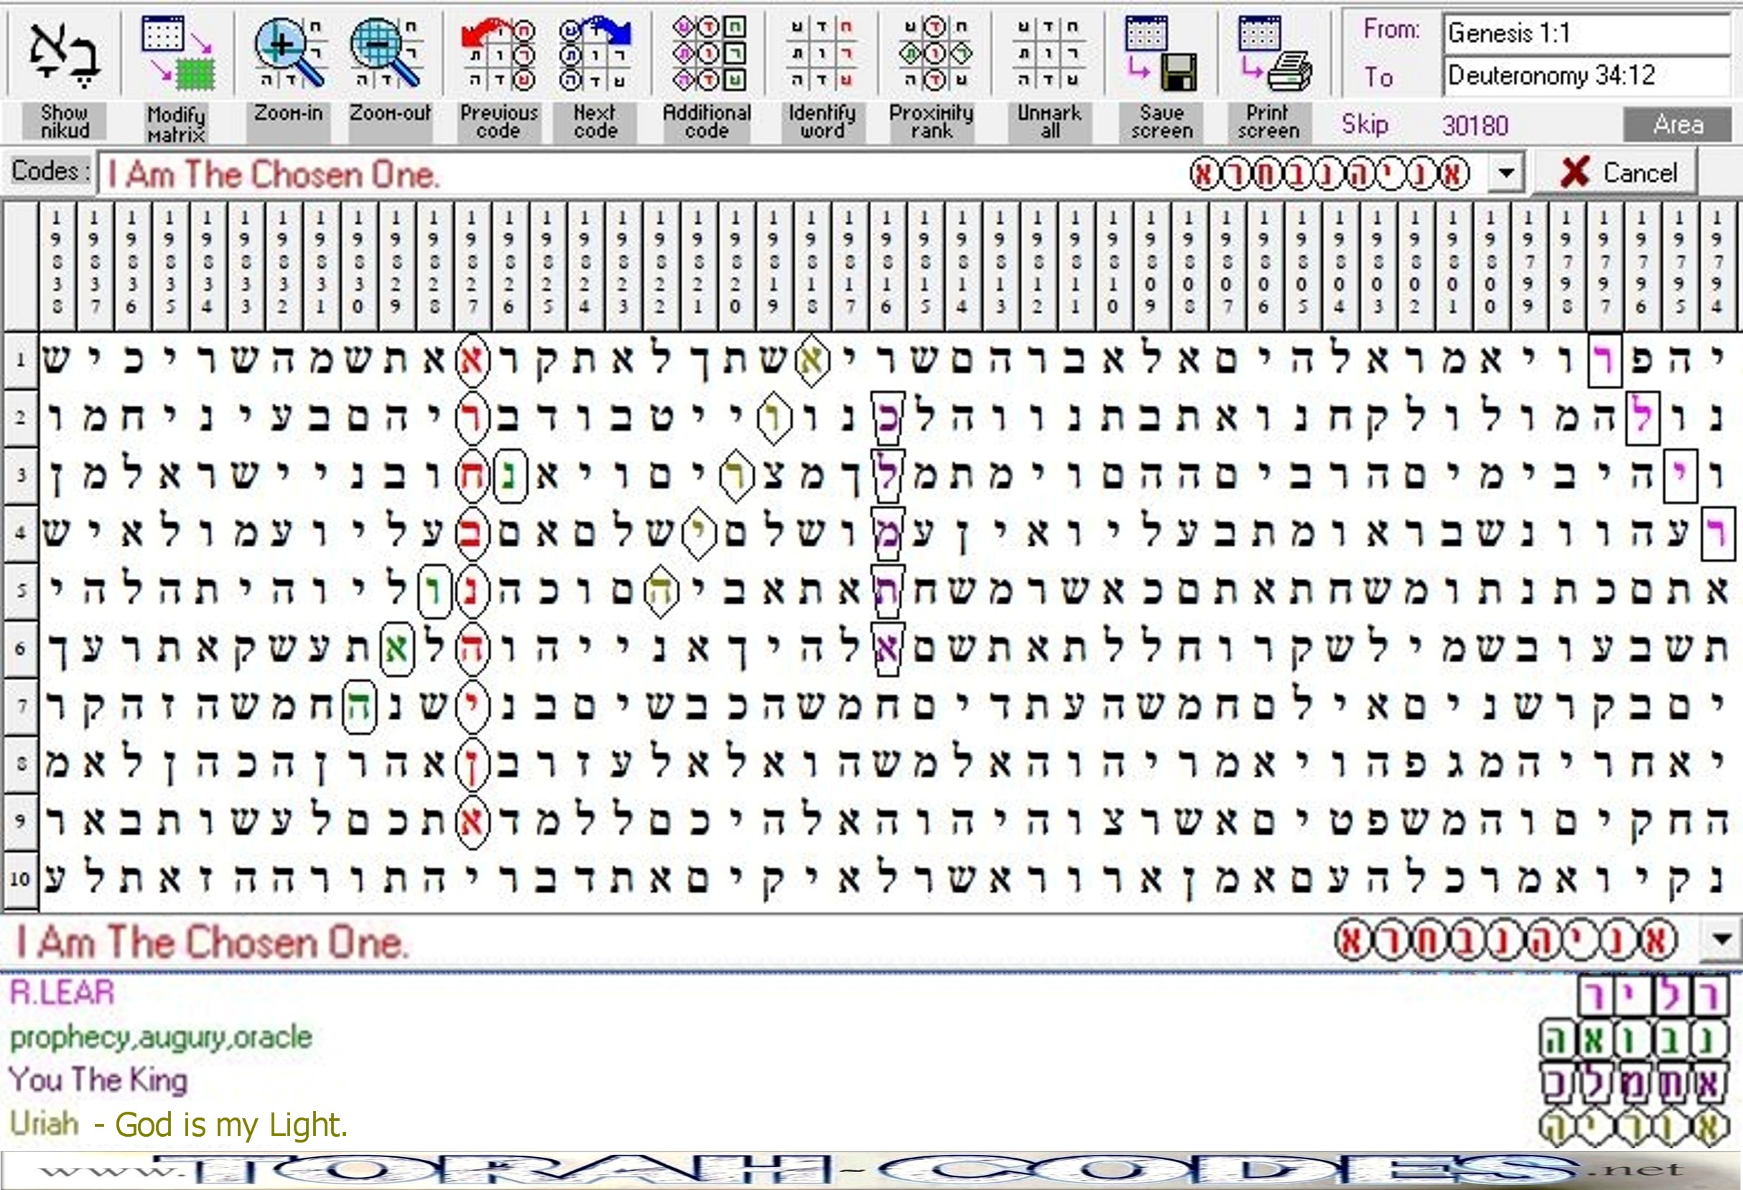Click green boxed he in row 7
Screen dimensions: 1743x1190
[x=359, y=707]
